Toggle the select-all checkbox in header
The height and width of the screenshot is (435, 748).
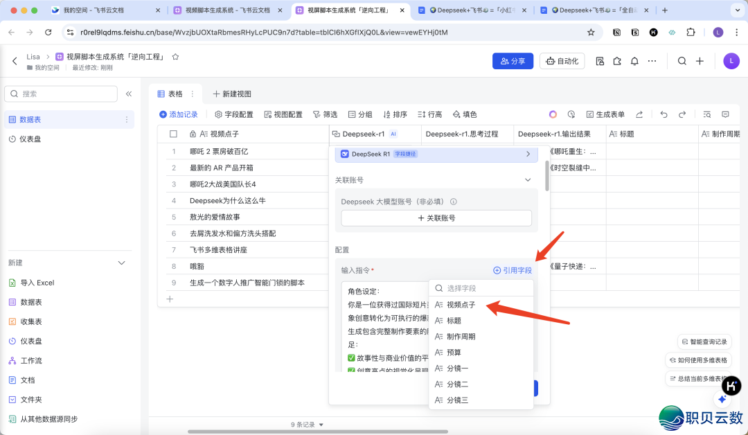[173, 134]
